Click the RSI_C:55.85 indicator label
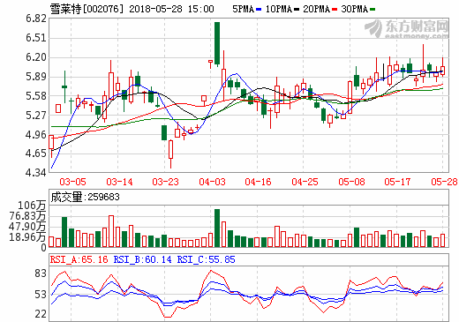 206,259
